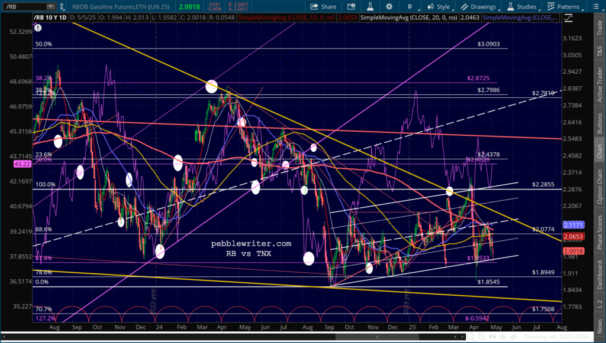Open chart settings gear icon
This screenshot has height=343, width=606.
coord(389,6)
